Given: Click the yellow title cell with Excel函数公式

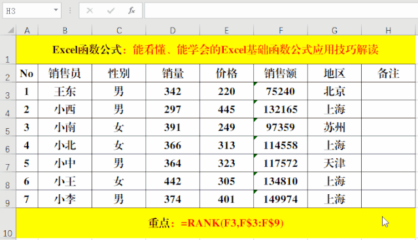Looking at the screenshot, I should (x=216, y=50).
